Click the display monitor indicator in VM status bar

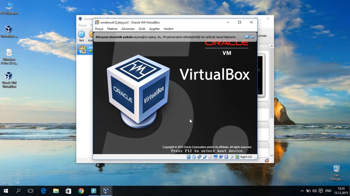(x=215, y=157)
